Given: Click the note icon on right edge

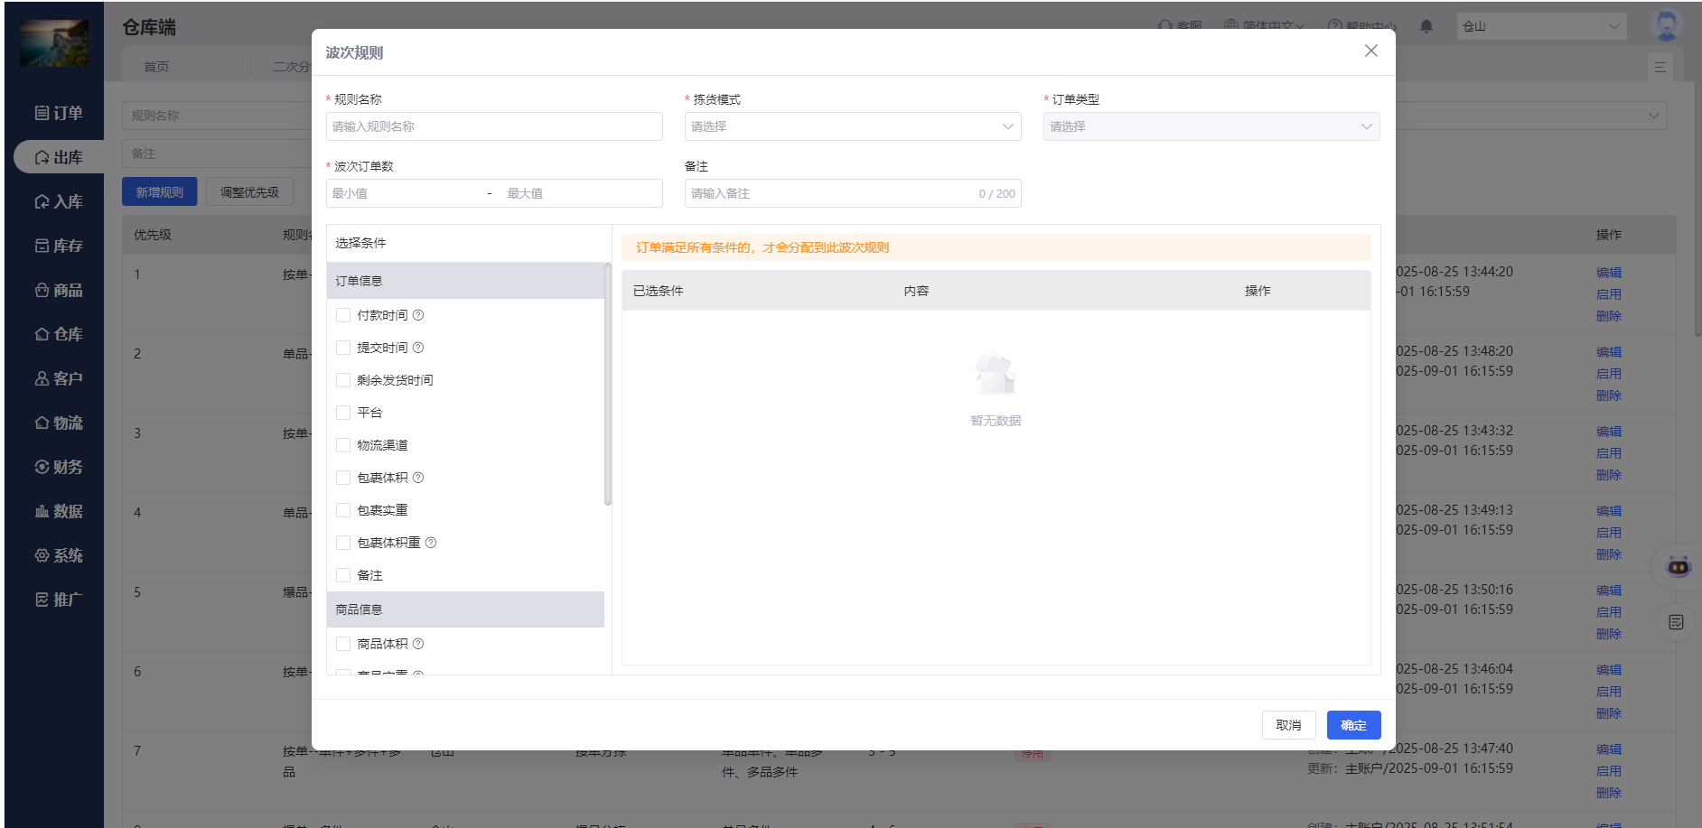Looking at the screenshot, I should [x=1676, y=622].
